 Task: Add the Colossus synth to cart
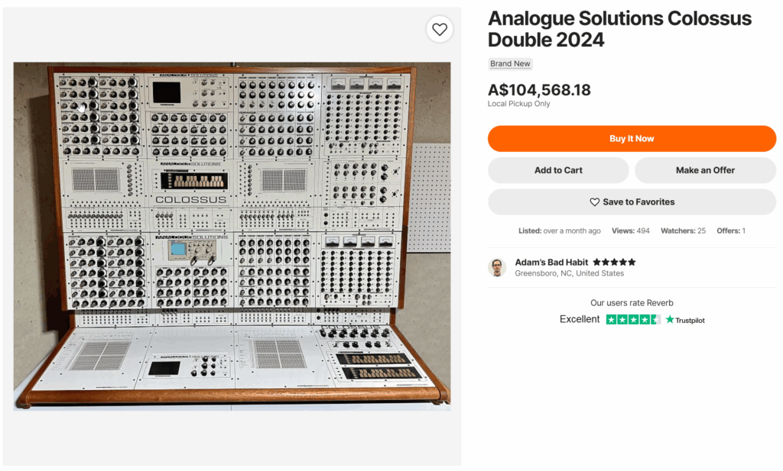click(558, 170)
